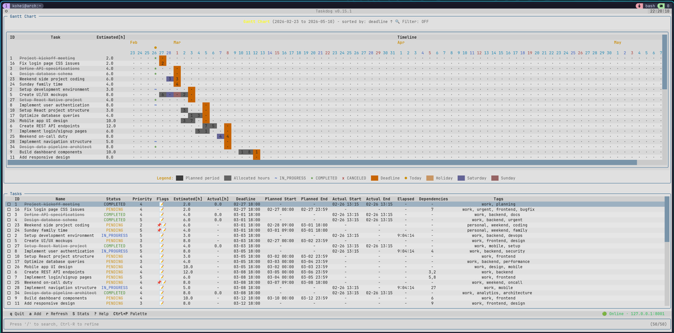Viewport: 674px width, 333px height.
Task: Click the Tags column header
Action: coord(498,199)
